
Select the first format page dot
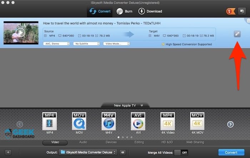coord(119,137)
